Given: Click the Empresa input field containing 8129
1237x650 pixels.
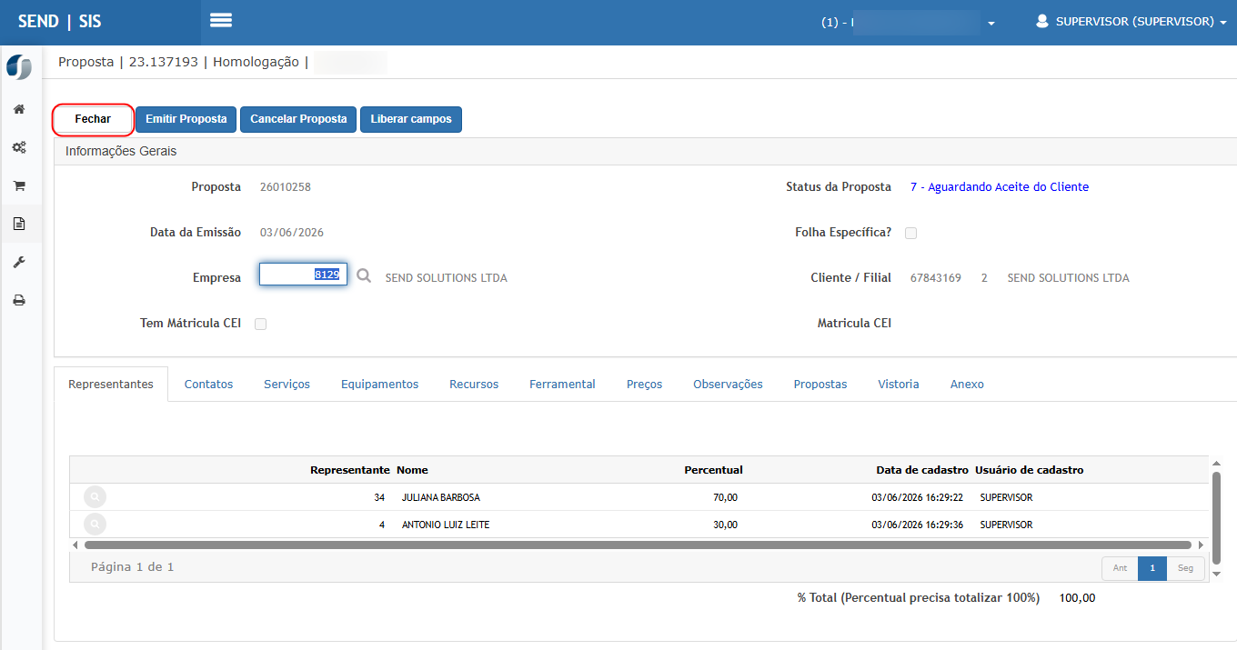Looking at the screenshot, I should (x=303, y=275).
